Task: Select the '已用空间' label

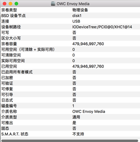Action: coord(9,67)
